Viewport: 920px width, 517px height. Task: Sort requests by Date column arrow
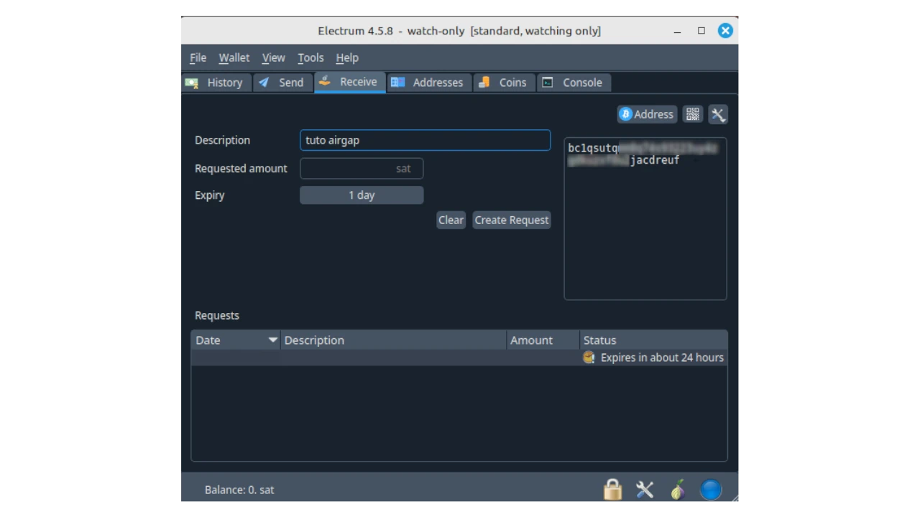pos(272,340)
